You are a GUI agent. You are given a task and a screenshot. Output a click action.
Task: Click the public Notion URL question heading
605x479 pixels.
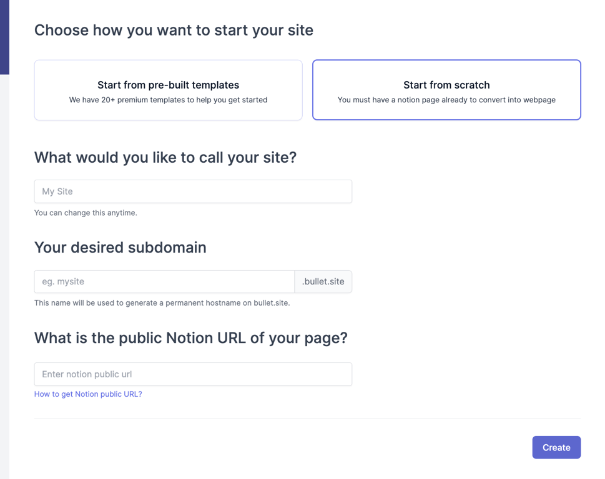(x=190, y=338)
